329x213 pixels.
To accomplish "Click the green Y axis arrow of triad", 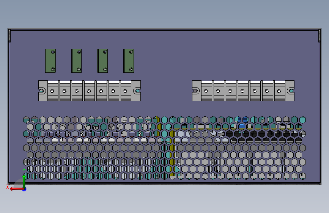I will (24, 181).
